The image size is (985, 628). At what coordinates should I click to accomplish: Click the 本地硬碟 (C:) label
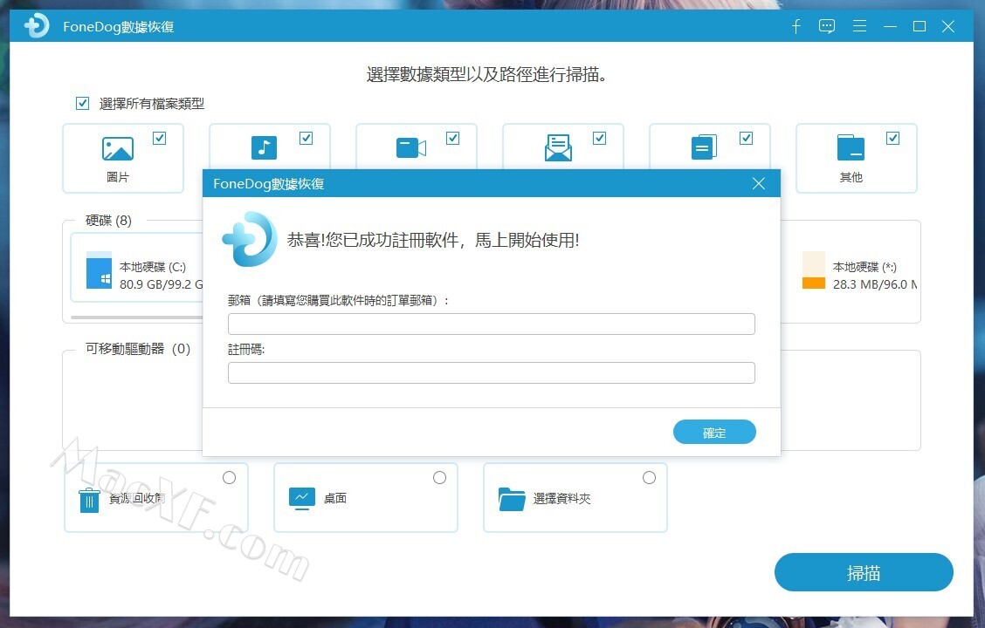tap(153, 267)
